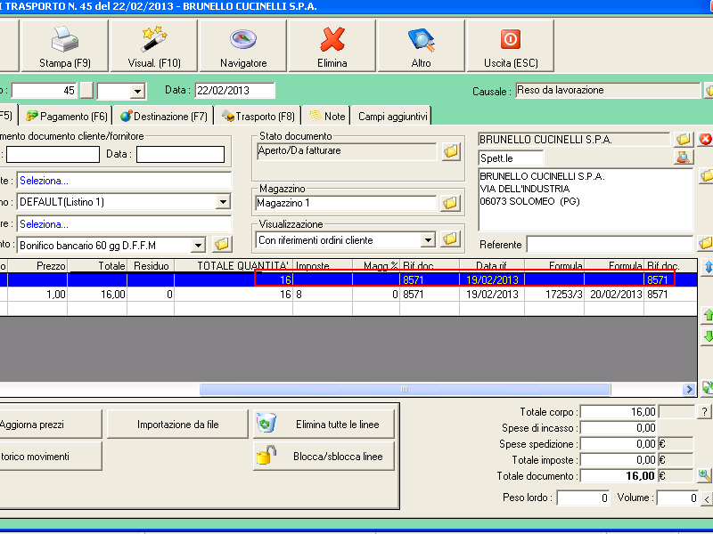
Task: Click the recycle bin Elimina tutte le linee
Action: [324, 424]
